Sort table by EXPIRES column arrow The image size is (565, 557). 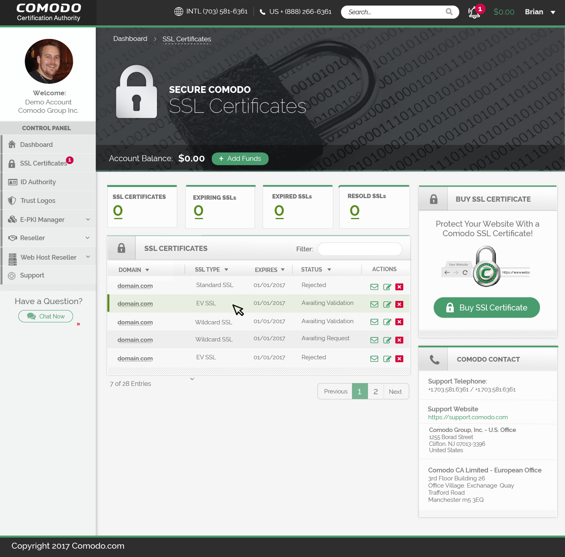click(282, 270)
